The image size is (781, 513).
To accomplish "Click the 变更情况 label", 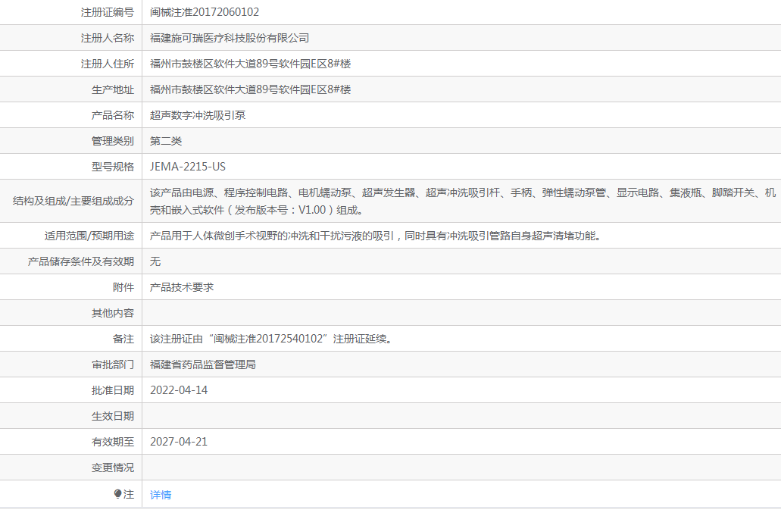I will pos(113,468).
